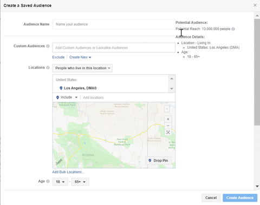The width and height of the screenshot is (260, 205).
Task: Click Arizona label on the map
Action: 88,155
